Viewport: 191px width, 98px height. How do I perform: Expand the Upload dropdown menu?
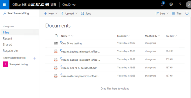pos(76,14)
